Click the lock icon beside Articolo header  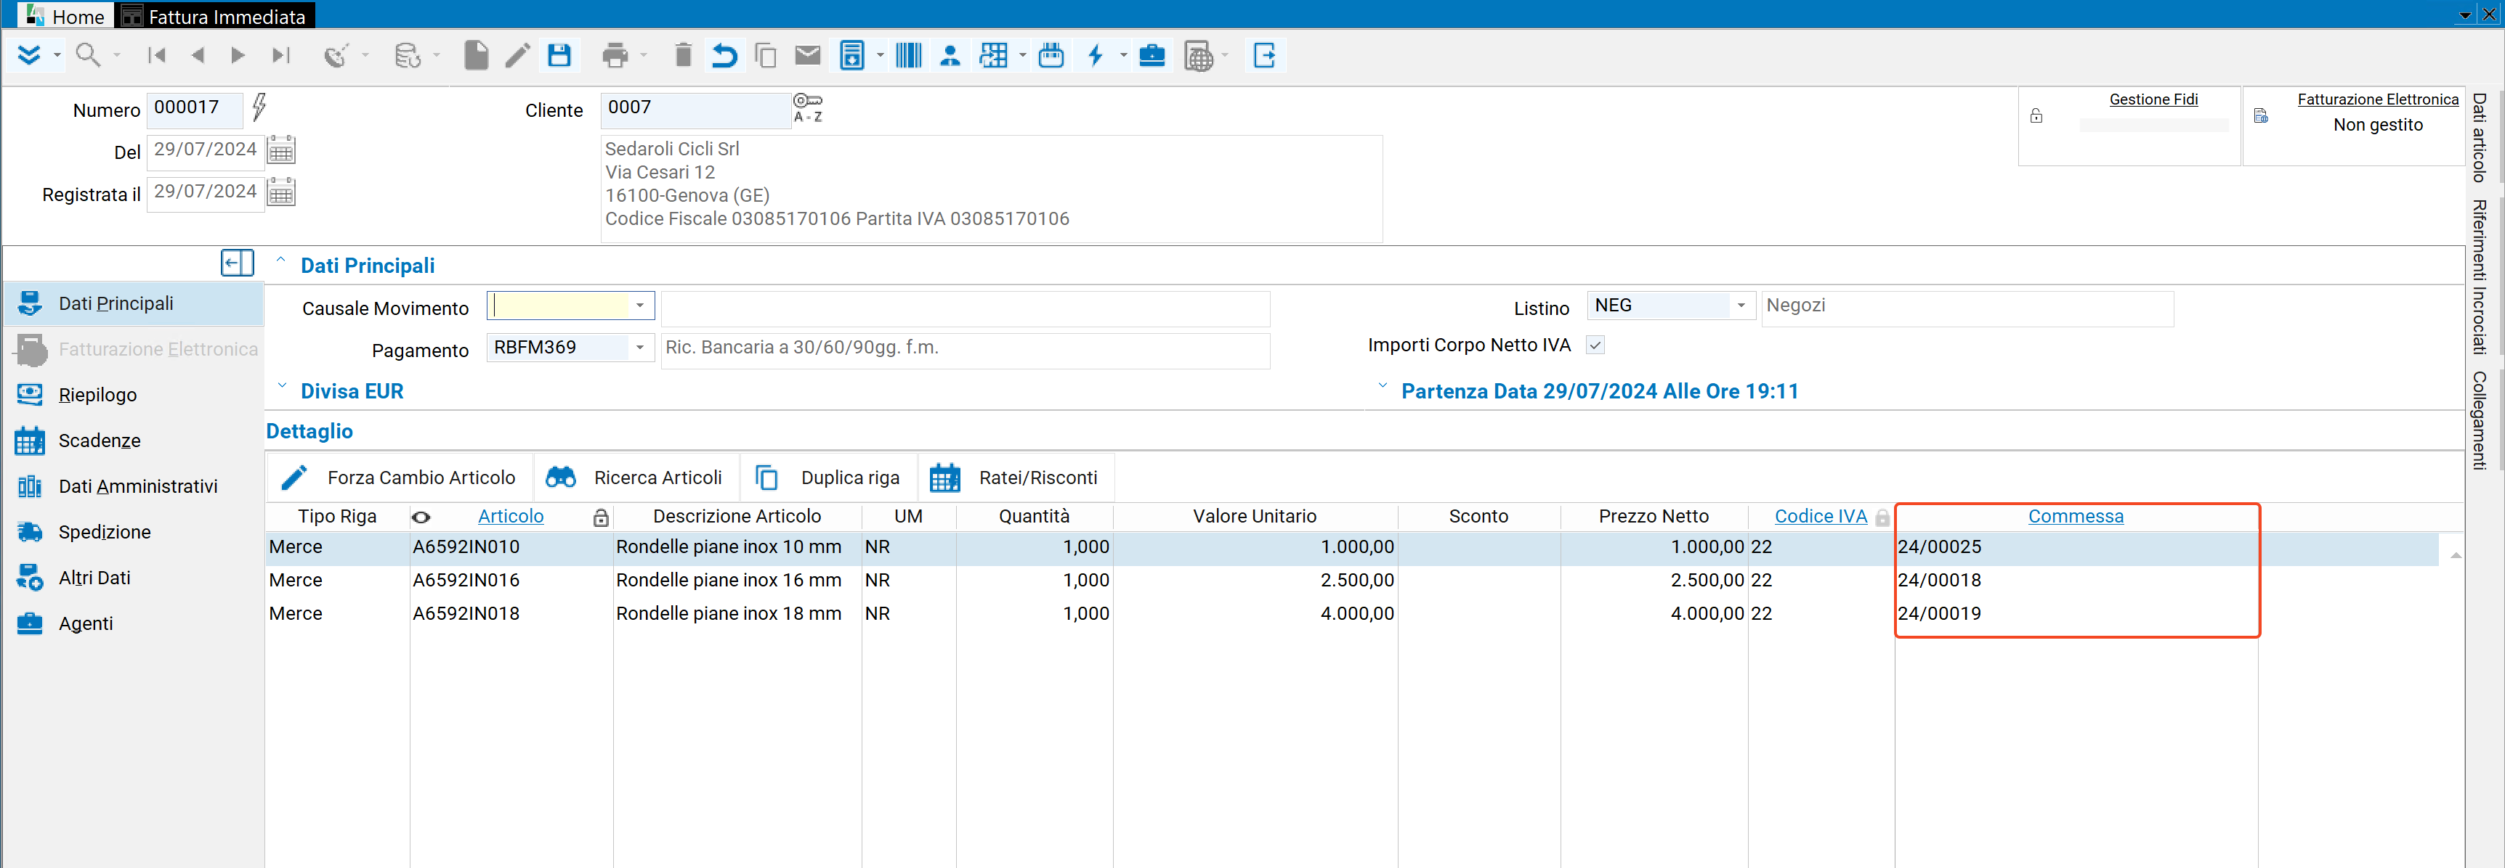pos(601,518)
